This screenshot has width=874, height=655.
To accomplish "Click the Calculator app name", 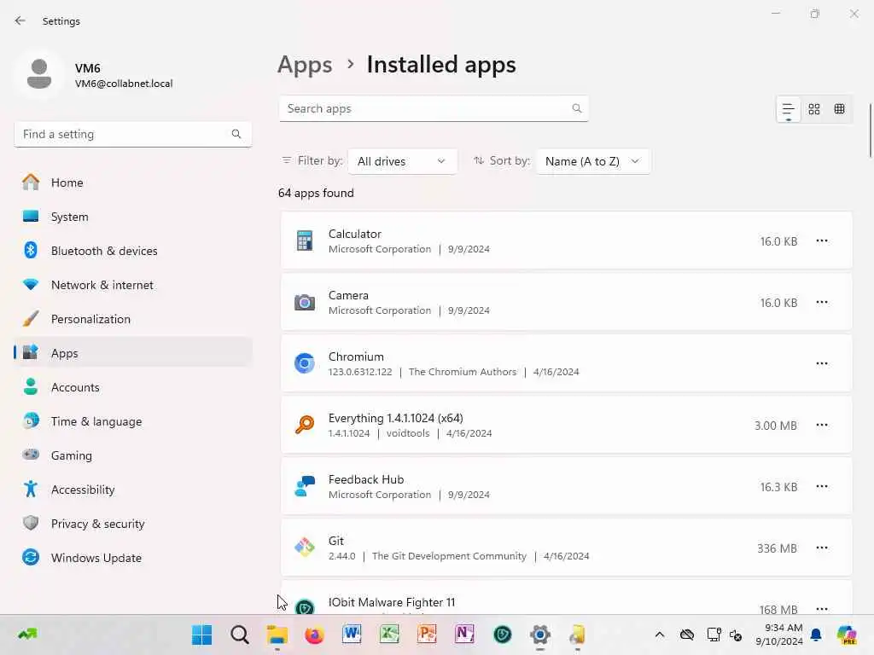I will (x=354, y=234).
